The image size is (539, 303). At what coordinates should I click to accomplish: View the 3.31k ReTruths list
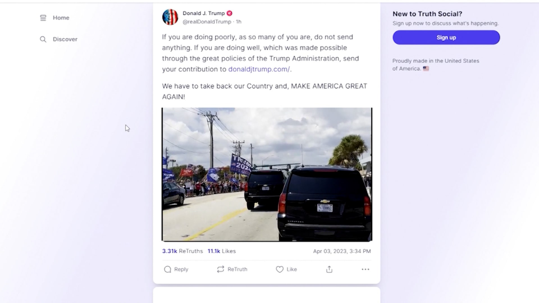182,251
